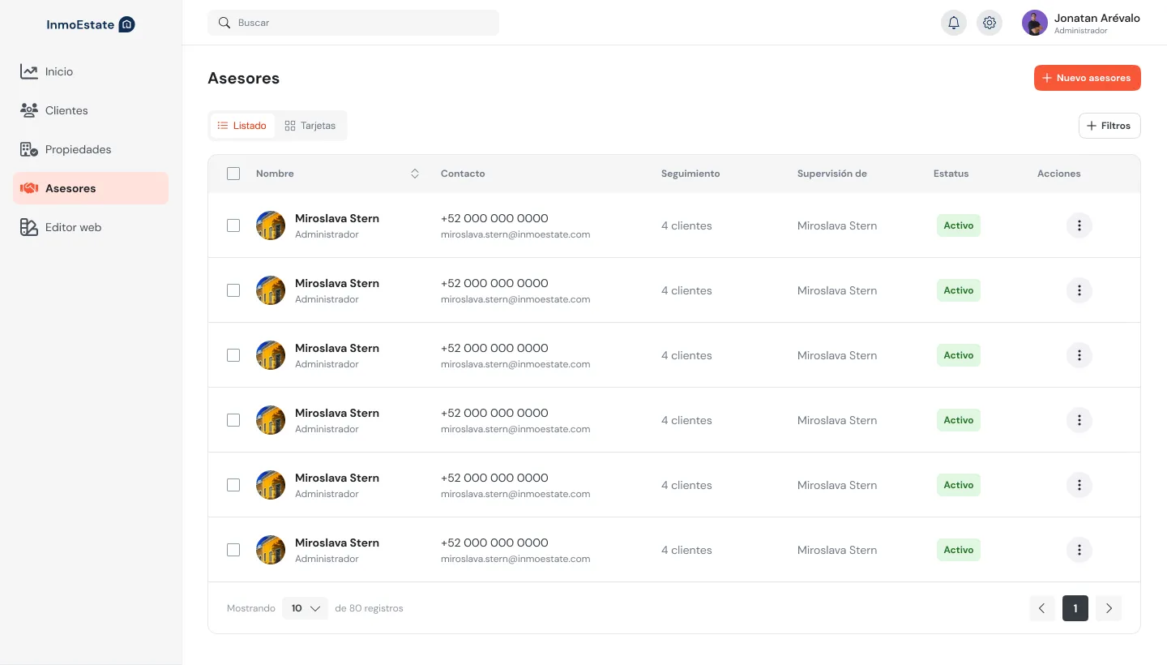The height and width of the screenshot is (665, 1167).
Task: Open settings via the gear icon
Action: [x=990, y=23]
